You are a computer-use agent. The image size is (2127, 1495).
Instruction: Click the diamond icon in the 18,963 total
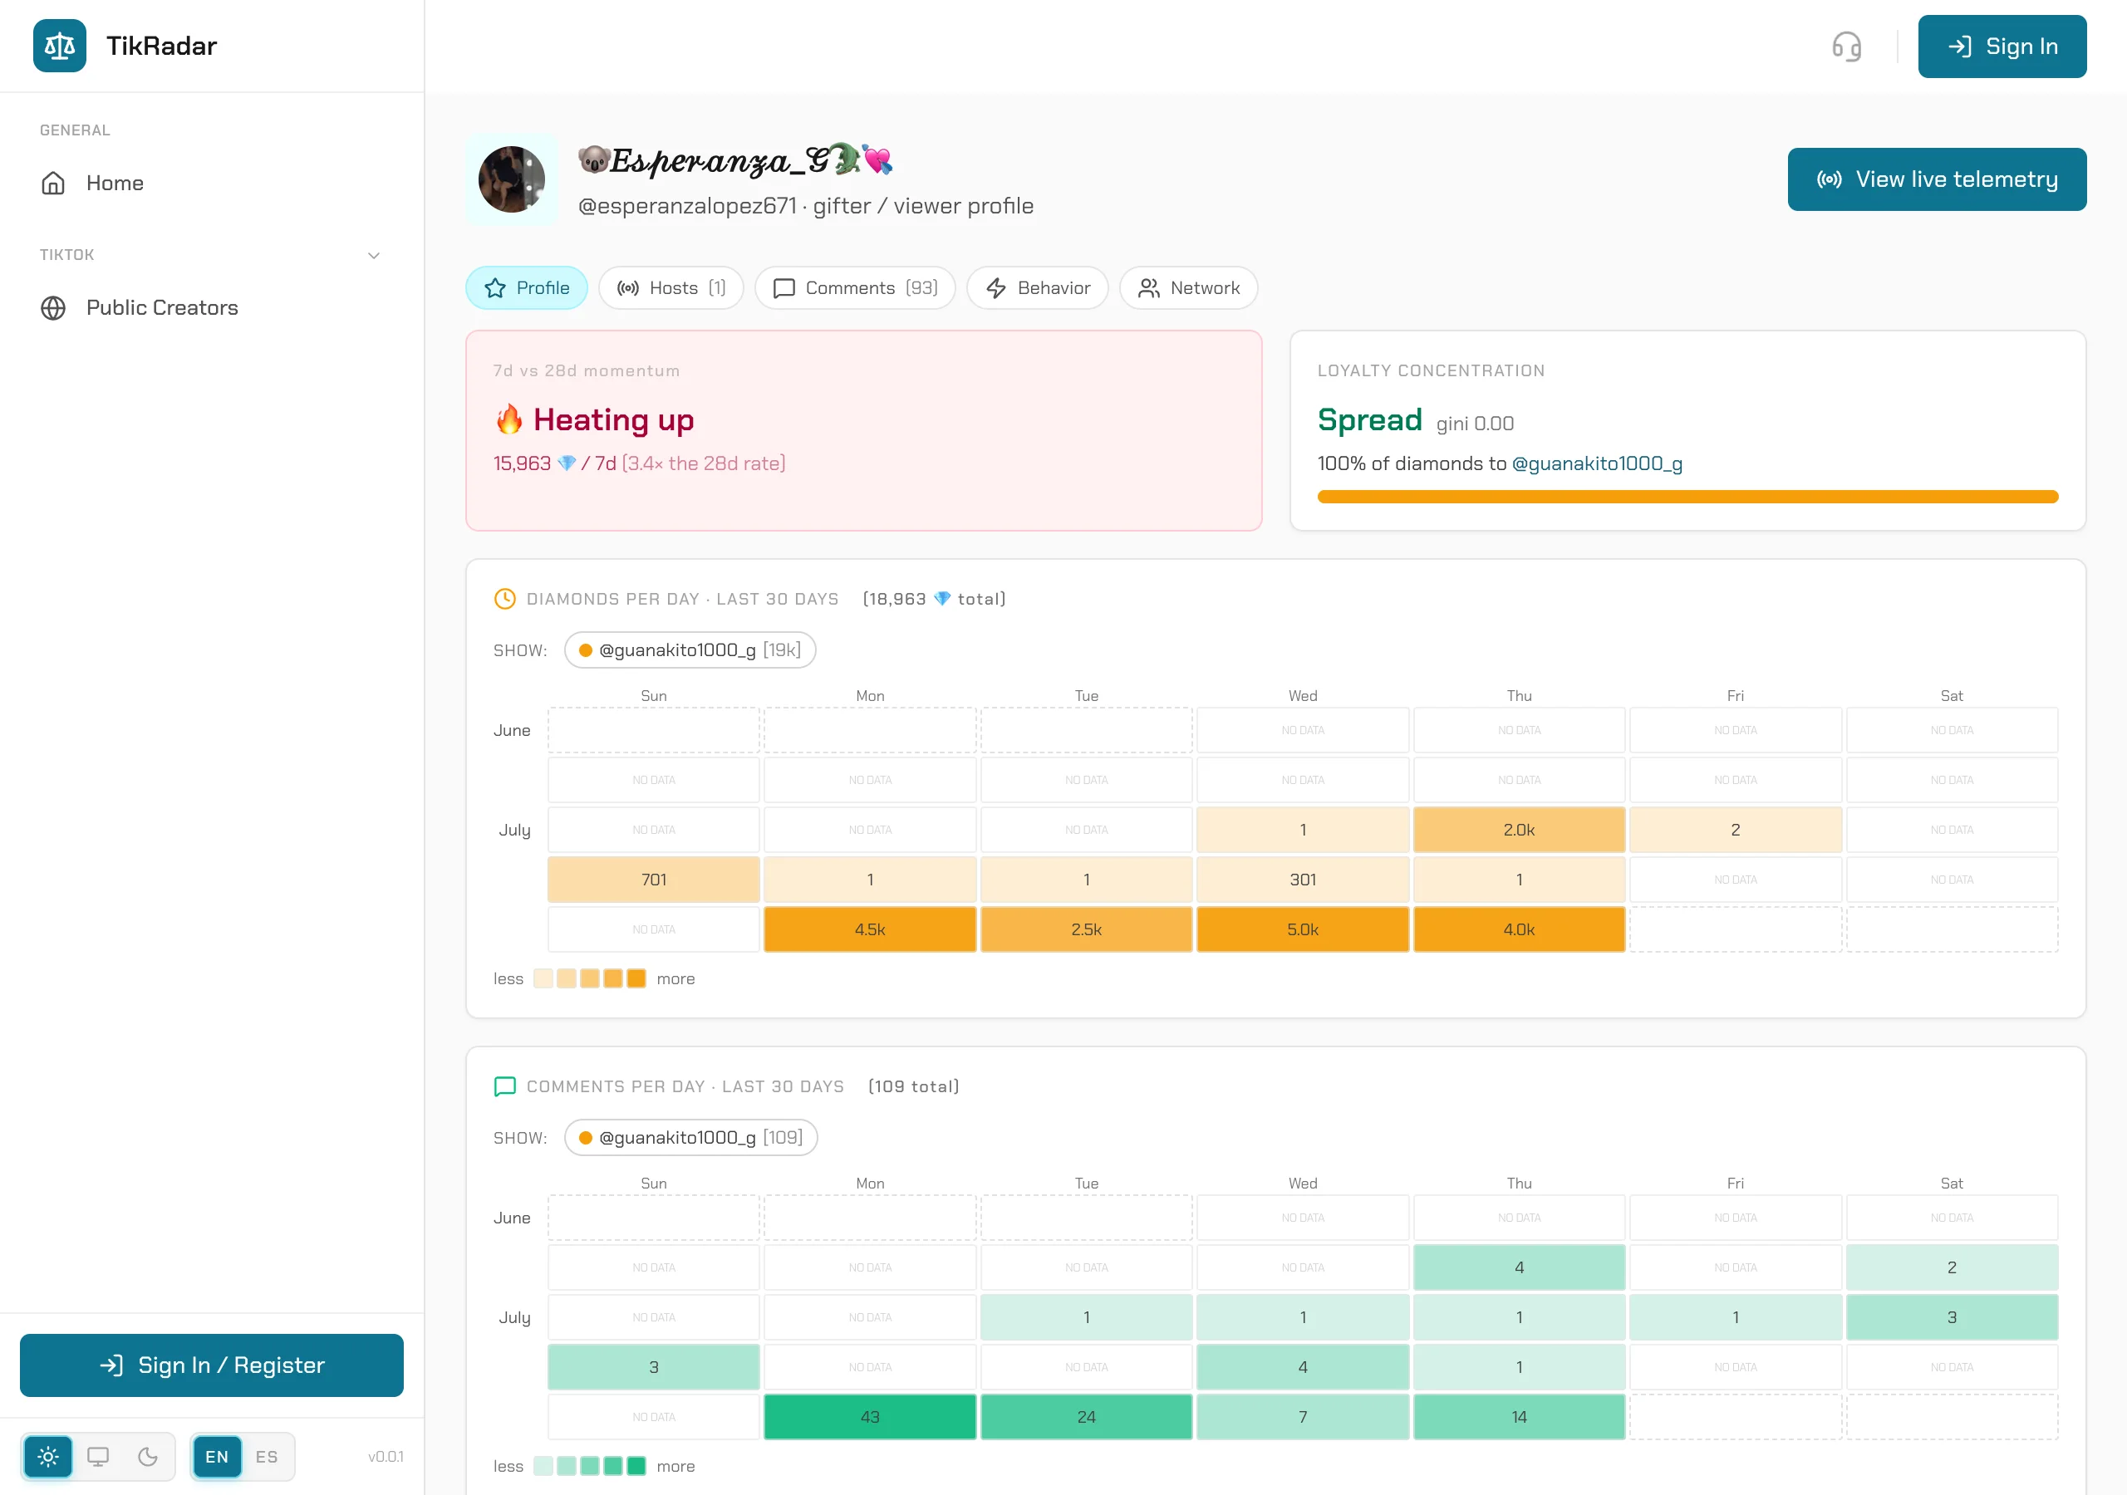pyautogui.click(x=942, y=600)
